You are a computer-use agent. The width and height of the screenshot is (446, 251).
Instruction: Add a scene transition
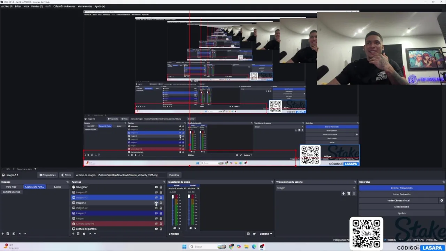343,193
